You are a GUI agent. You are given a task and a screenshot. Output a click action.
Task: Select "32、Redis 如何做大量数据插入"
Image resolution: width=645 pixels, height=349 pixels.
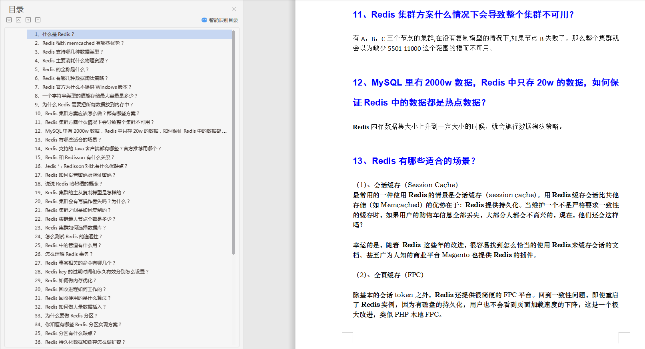click(70, 307)
